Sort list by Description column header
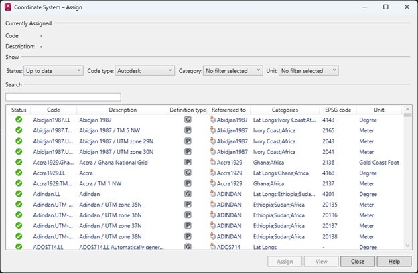The image size is (418, 273). [123, 110]
